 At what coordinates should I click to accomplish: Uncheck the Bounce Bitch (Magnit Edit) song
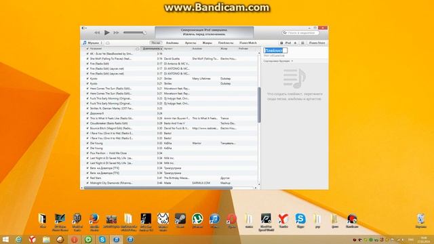click(x=87, y=128)
